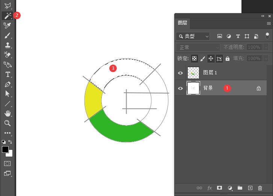Image resolution: width=273 pixels, height=196 pixels.
Task: Select the Eyedropper tool
Action: [x=7, y=26]
